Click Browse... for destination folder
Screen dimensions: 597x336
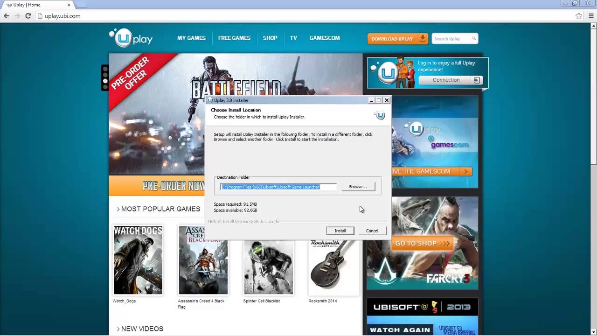tap(358, 187)
